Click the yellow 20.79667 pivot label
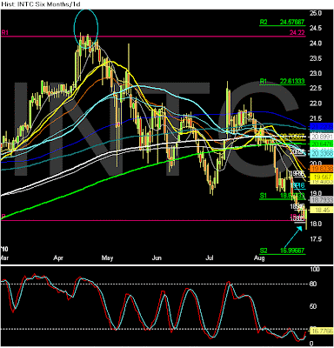The width and height of the screenshot is (334, 348). [x=292, y=136]
